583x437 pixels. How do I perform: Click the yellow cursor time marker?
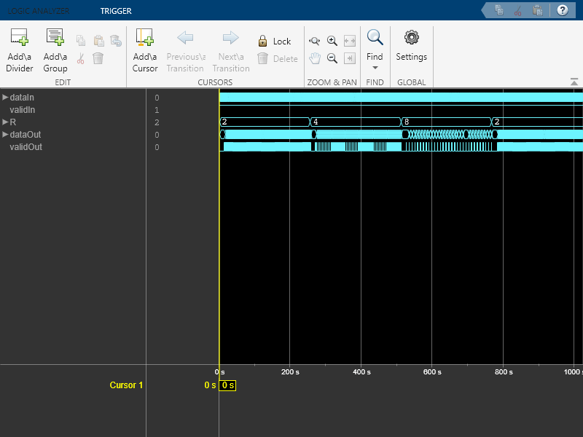click(x=228, y=385)
